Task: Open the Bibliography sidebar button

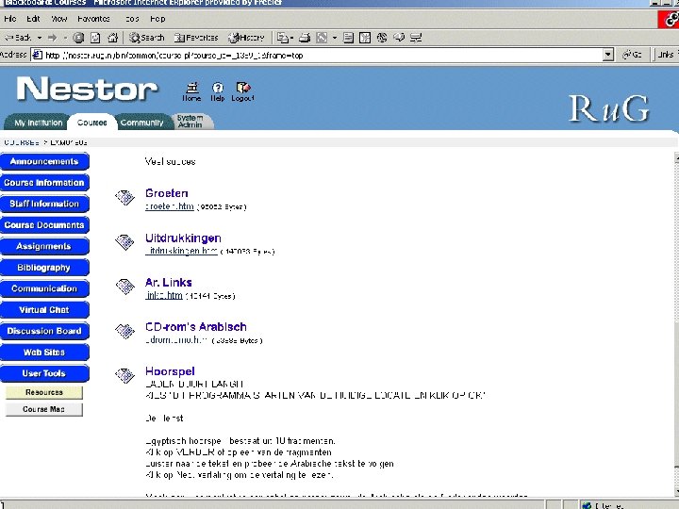Action: 44,268
